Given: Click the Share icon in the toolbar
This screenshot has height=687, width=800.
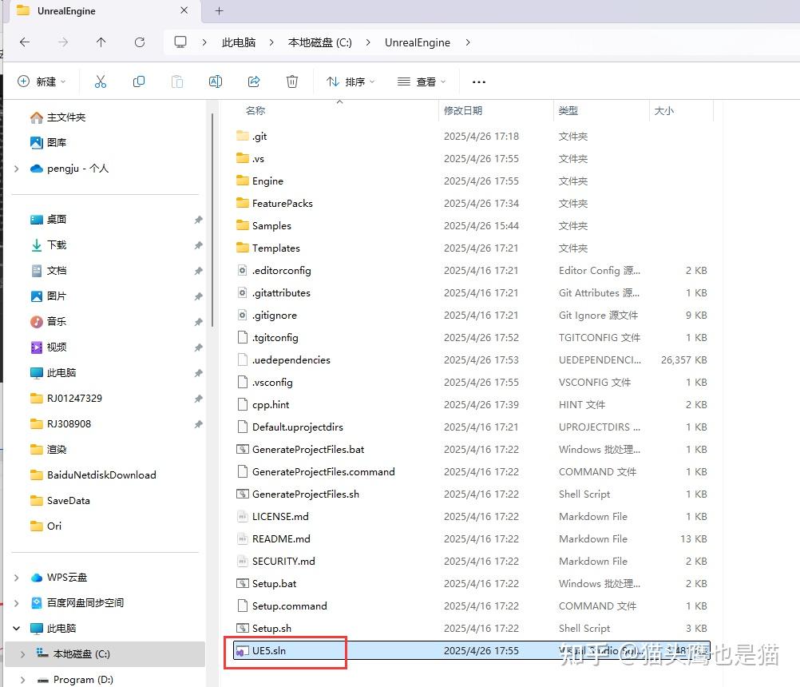Looking at the screenshot, I should [x=253, y=81].
